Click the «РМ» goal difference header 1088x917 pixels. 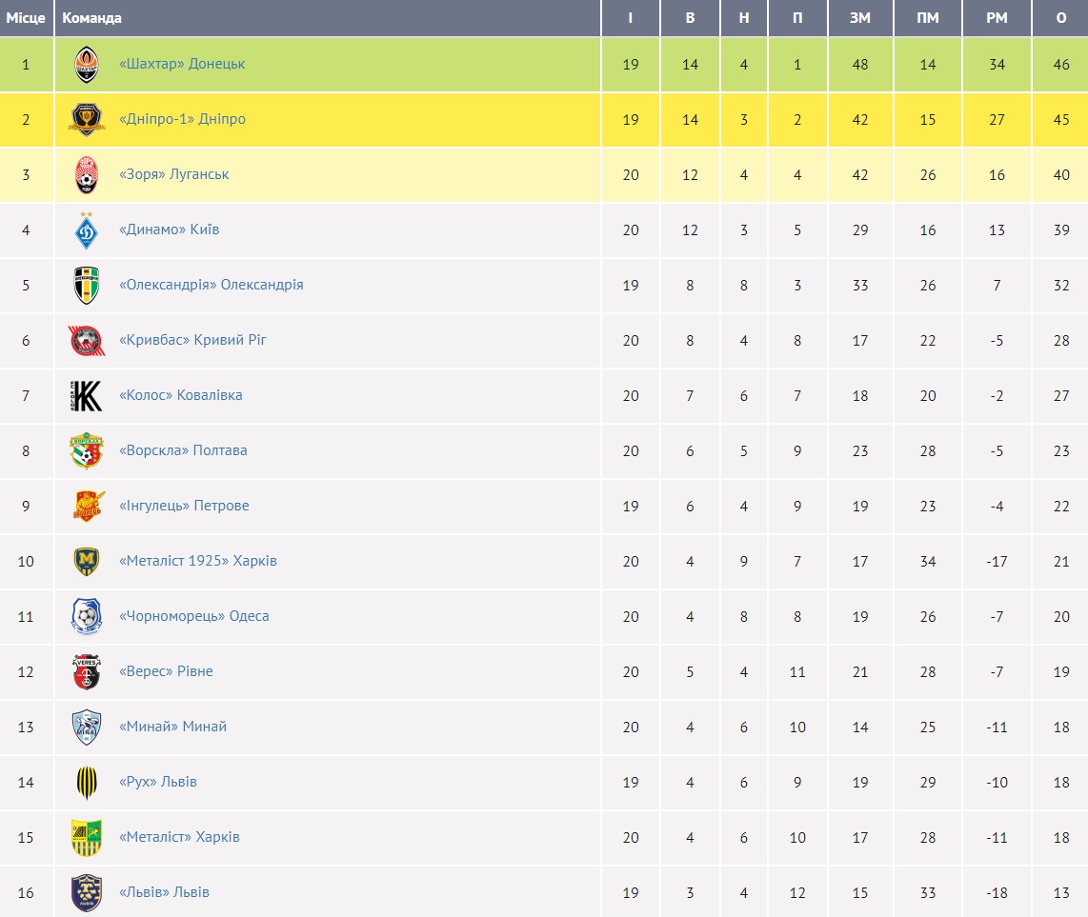997,18
